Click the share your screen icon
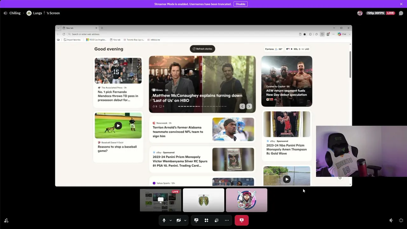The image size is (407, 229). point(196,220)
